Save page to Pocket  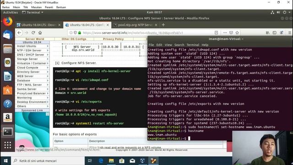[231, 33]
